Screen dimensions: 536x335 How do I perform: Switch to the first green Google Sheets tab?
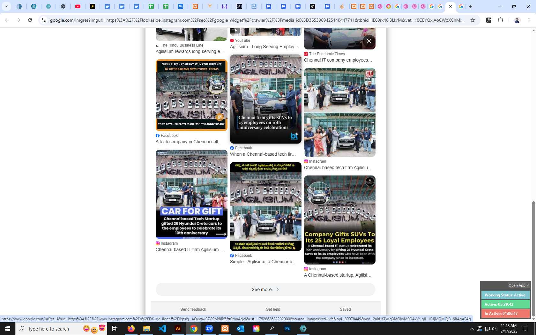[x=151, y=6]
